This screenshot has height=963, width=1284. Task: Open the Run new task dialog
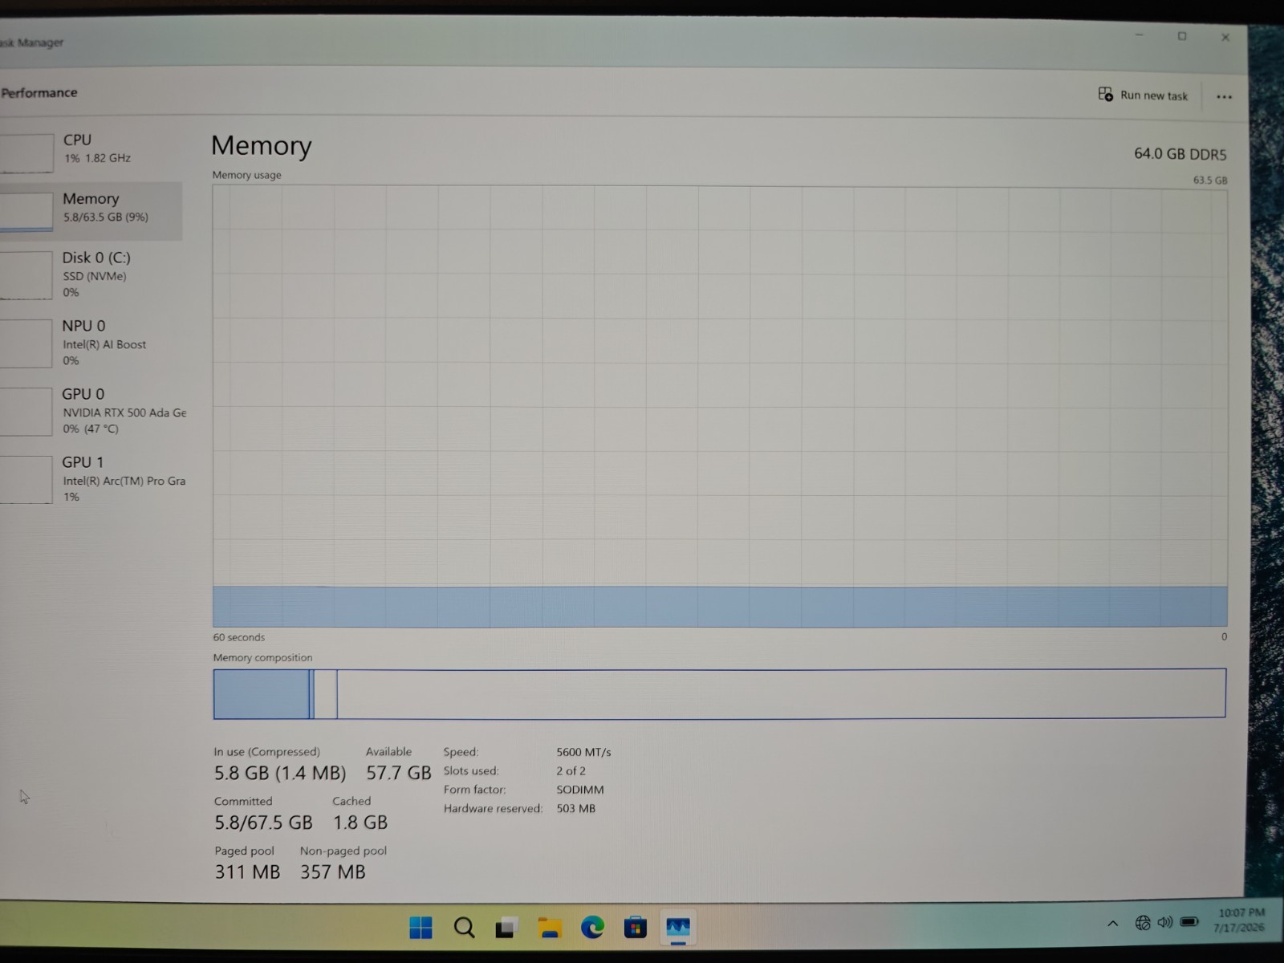tap(1143, 95)
